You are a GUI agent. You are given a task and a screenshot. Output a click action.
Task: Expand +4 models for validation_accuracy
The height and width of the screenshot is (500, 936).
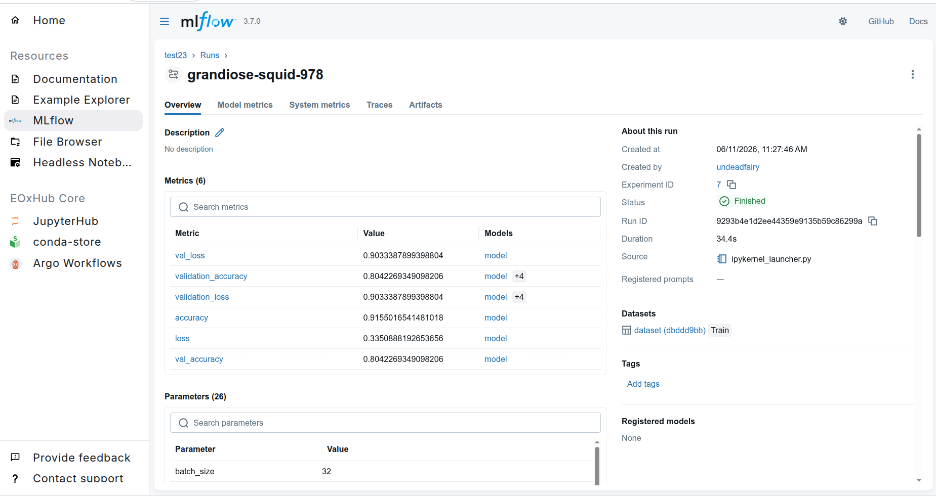[x=519, y=276]
